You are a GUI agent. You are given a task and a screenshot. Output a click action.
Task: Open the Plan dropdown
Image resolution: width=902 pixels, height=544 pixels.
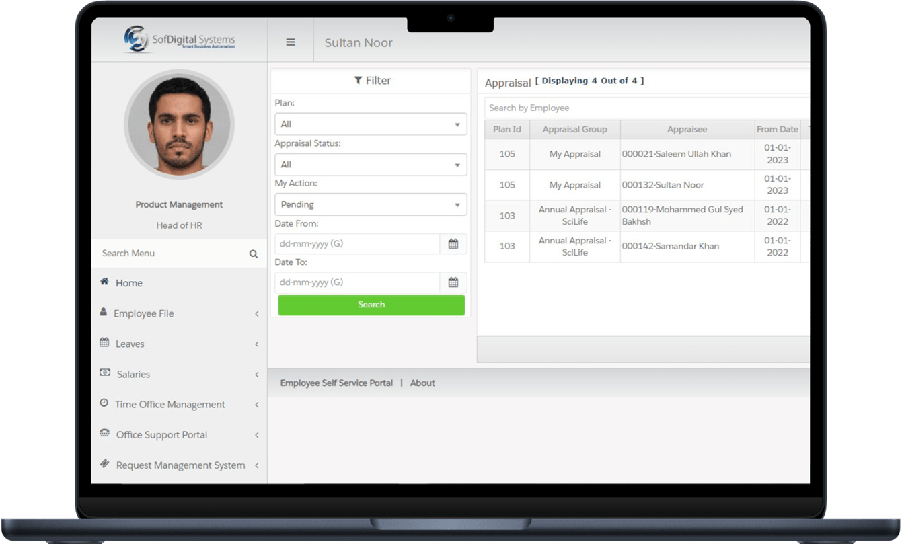point(371,124)
